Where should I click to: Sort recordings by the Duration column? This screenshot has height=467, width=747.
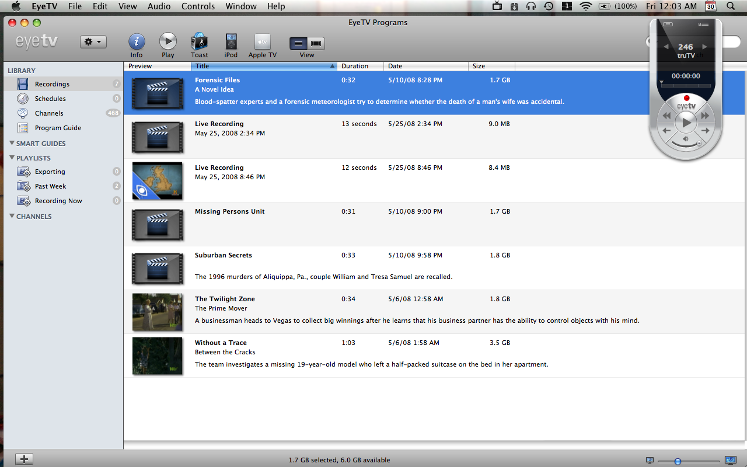pyautogui.click(x=361, y=66)
